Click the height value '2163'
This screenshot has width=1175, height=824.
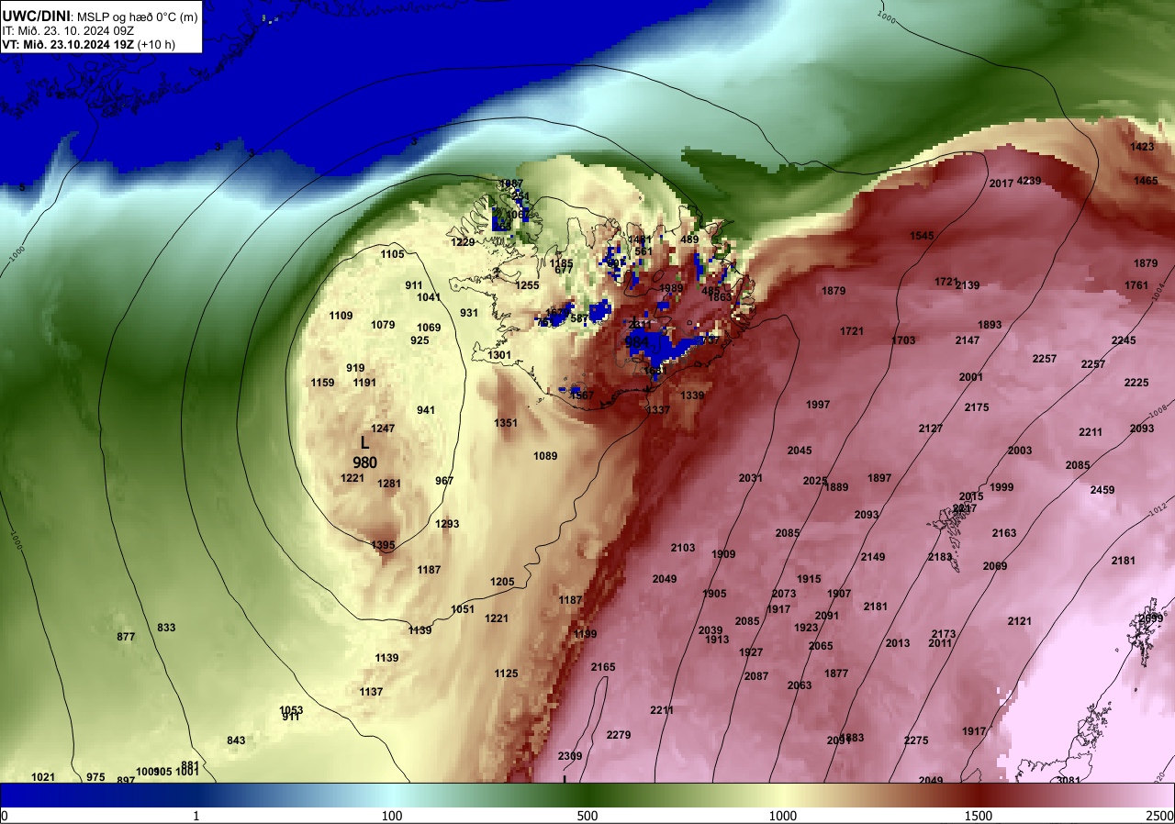(1004, 533)
